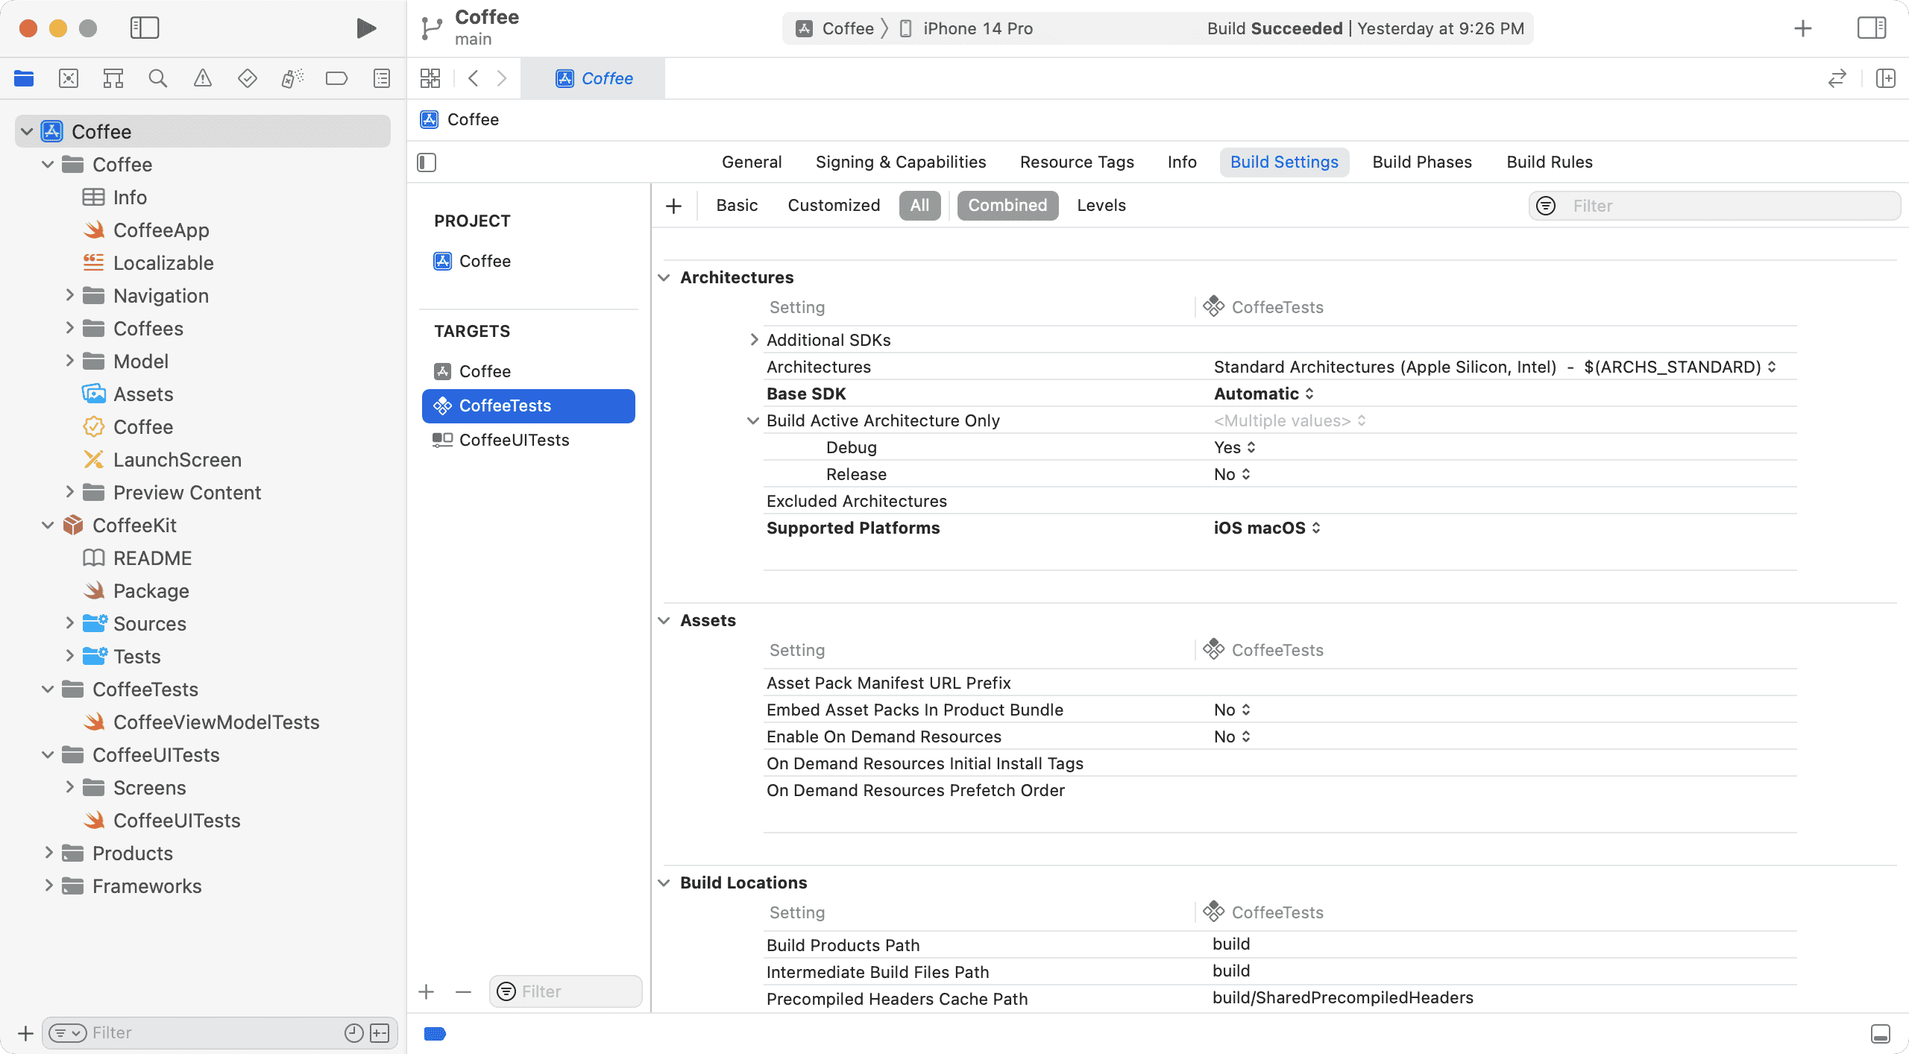Click the Run (play) button
The width and height of the screenshot is (1909, 1054).
(x=365, y=28)
